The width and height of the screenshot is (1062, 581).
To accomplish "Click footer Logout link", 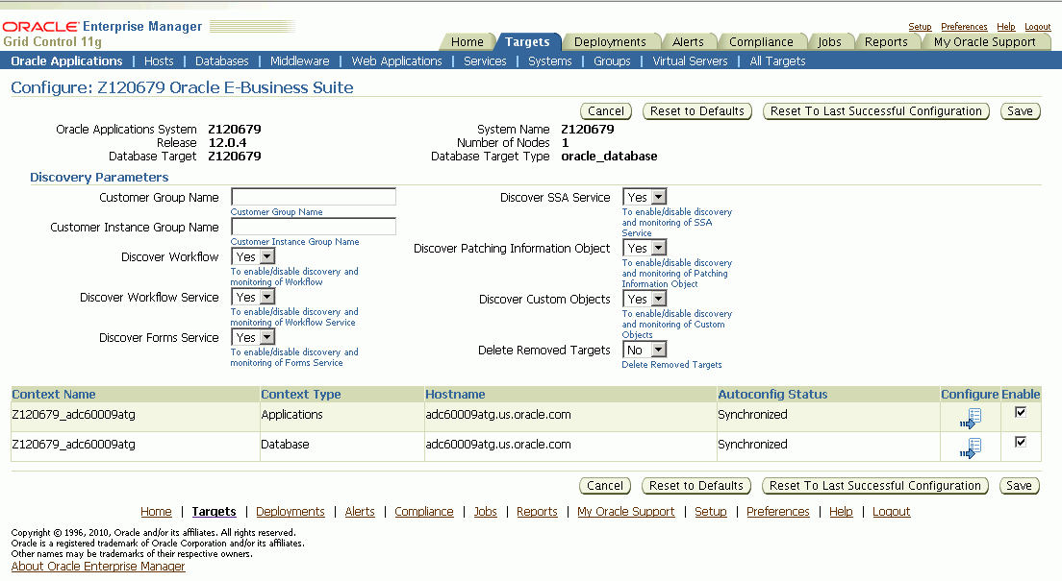I will [x=892, y=511].
